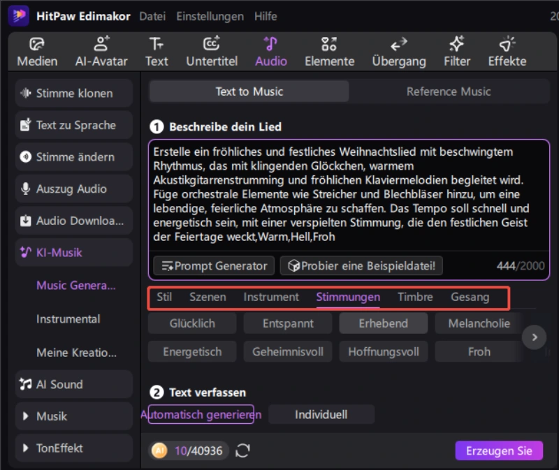The image size is (559, 470).
Task: Click the HitPaw Edimakor logo icon
Action: 19,16
